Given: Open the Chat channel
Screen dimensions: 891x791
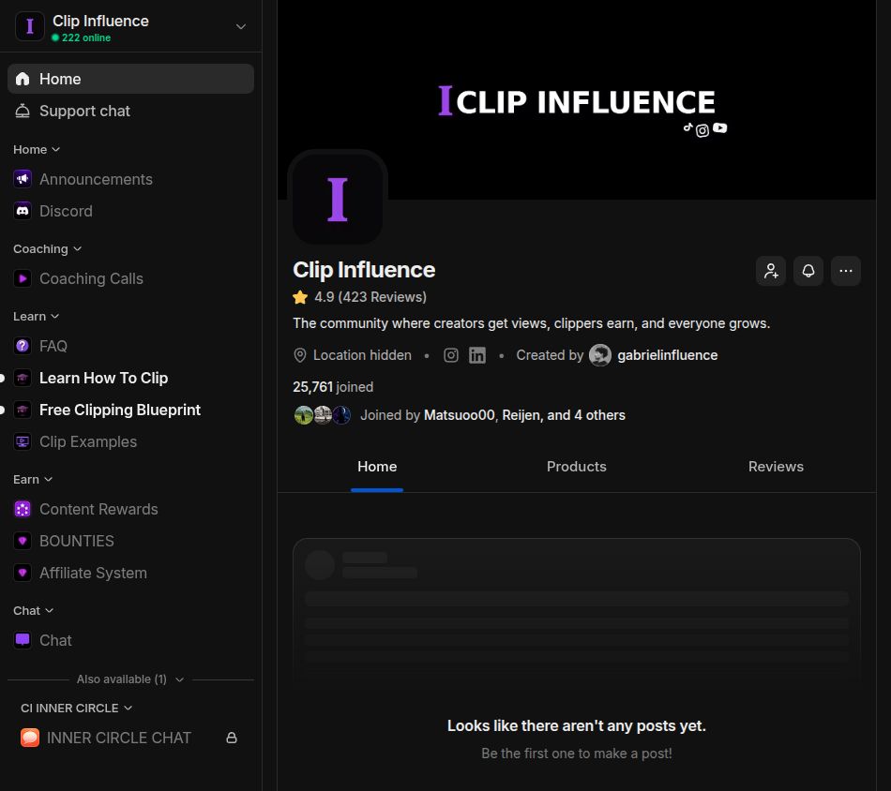Looking at the screenshot, I should (x=130, y=640).
